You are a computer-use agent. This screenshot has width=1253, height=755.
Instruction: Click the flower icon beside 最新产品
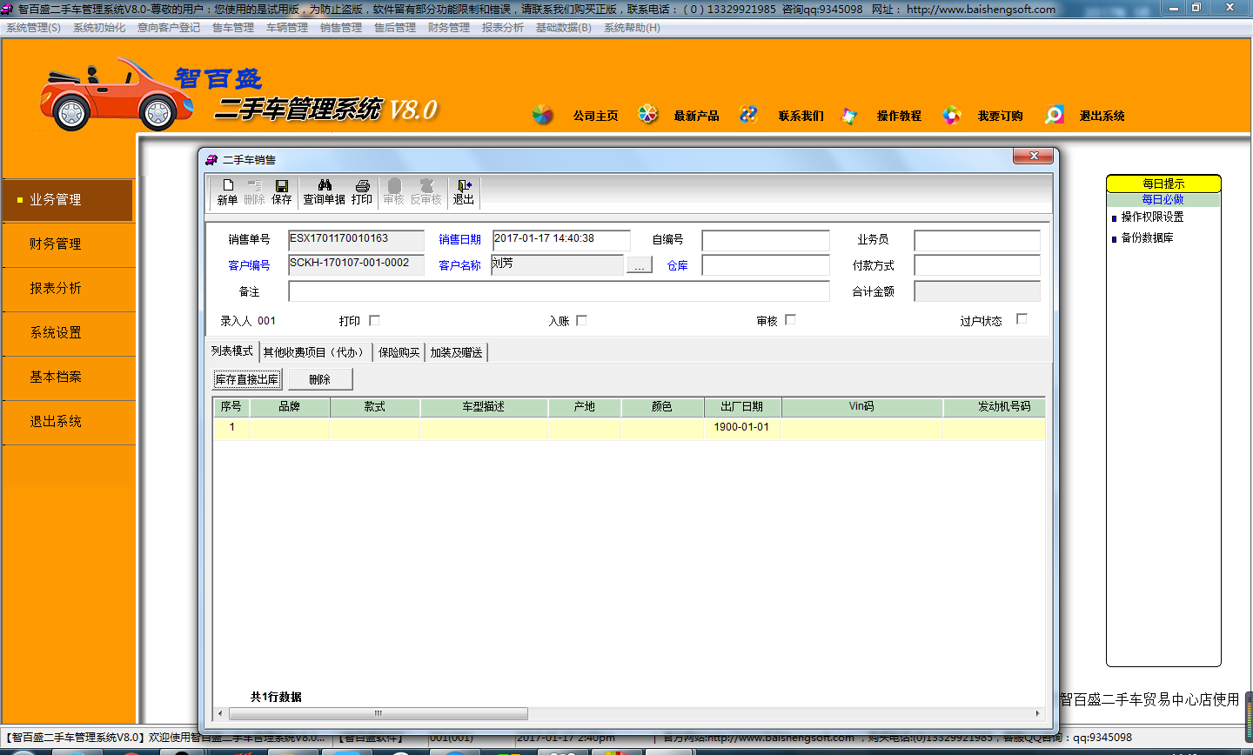648,114
